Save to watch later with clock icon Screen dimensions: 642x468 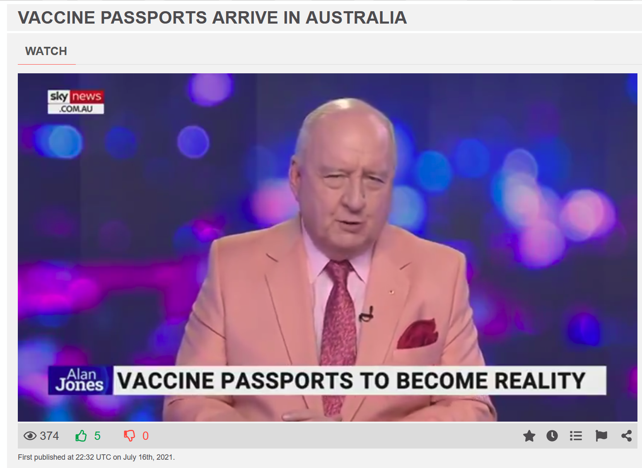552,436
